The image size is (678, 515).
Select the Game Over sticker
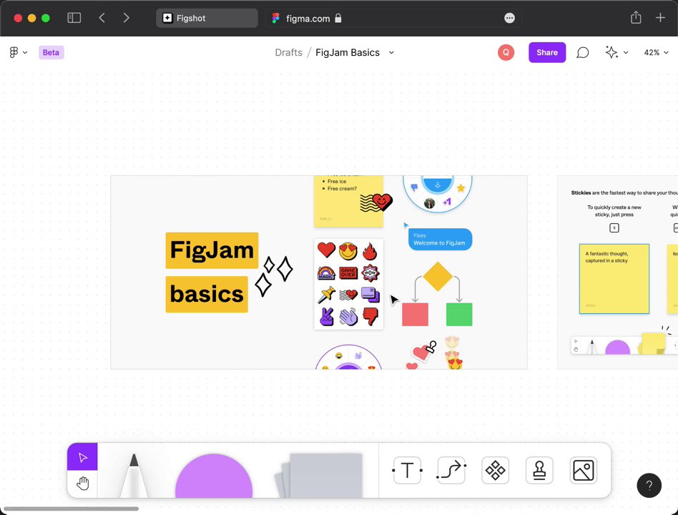click(x=348, y=273)
